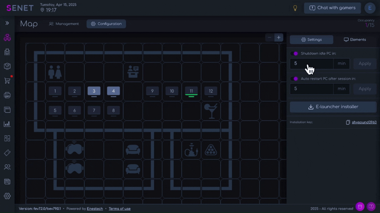Zoom in the map with plus button
The height and width of the screenshot is (213, 380).
[278, 38]
